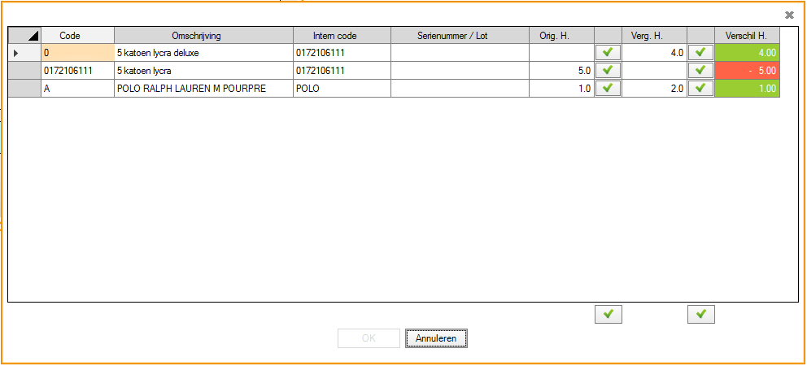
Task: Click the bottom-left checkmark button below the grid
Action: click(608, 315)
